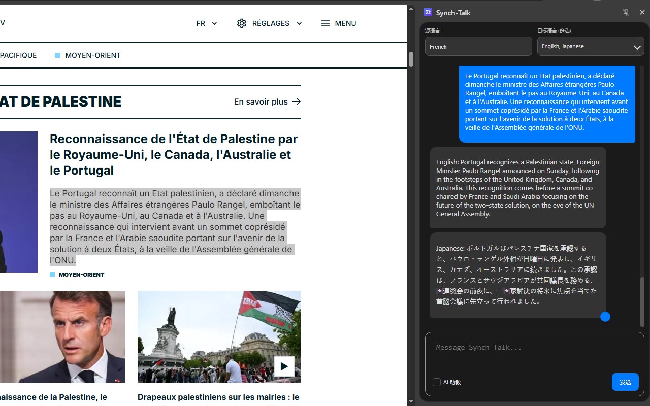Tick the AI 助教 checkbox
Viewport: 650px width, 406px height.
tap(437, 382)
